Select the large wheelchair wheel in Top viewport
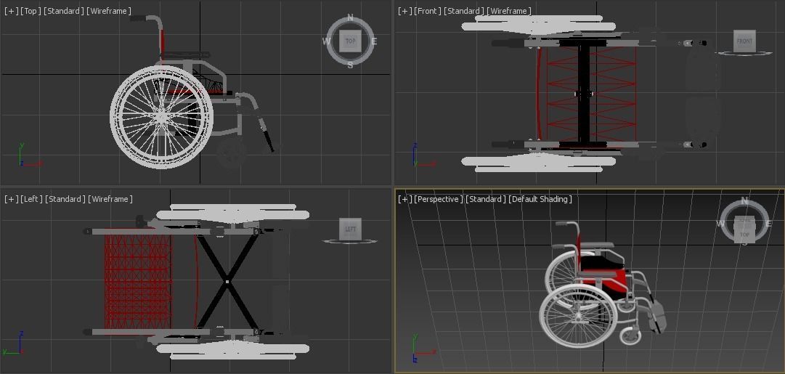The height and width of the screenshot is (374, 785). pos(161,117)
